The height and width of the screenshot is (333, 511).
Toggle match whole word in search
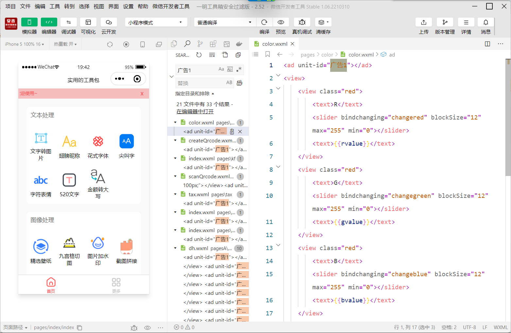pos(230,69)
